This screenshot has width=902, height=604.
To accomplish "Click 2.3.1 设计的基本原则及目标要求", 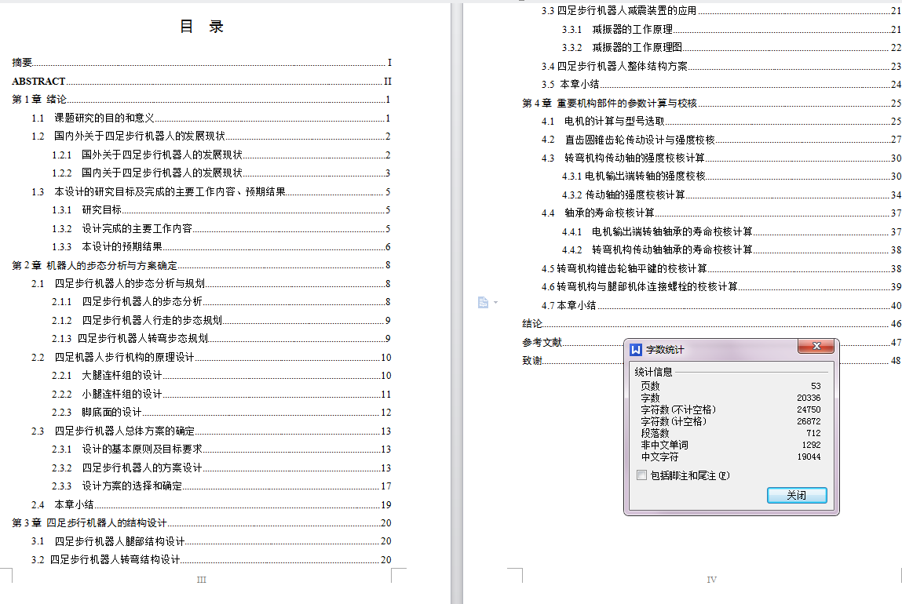I will tap(221, 449).
